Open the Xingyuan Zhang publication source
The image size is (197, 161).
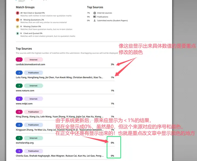coord(60,130)
